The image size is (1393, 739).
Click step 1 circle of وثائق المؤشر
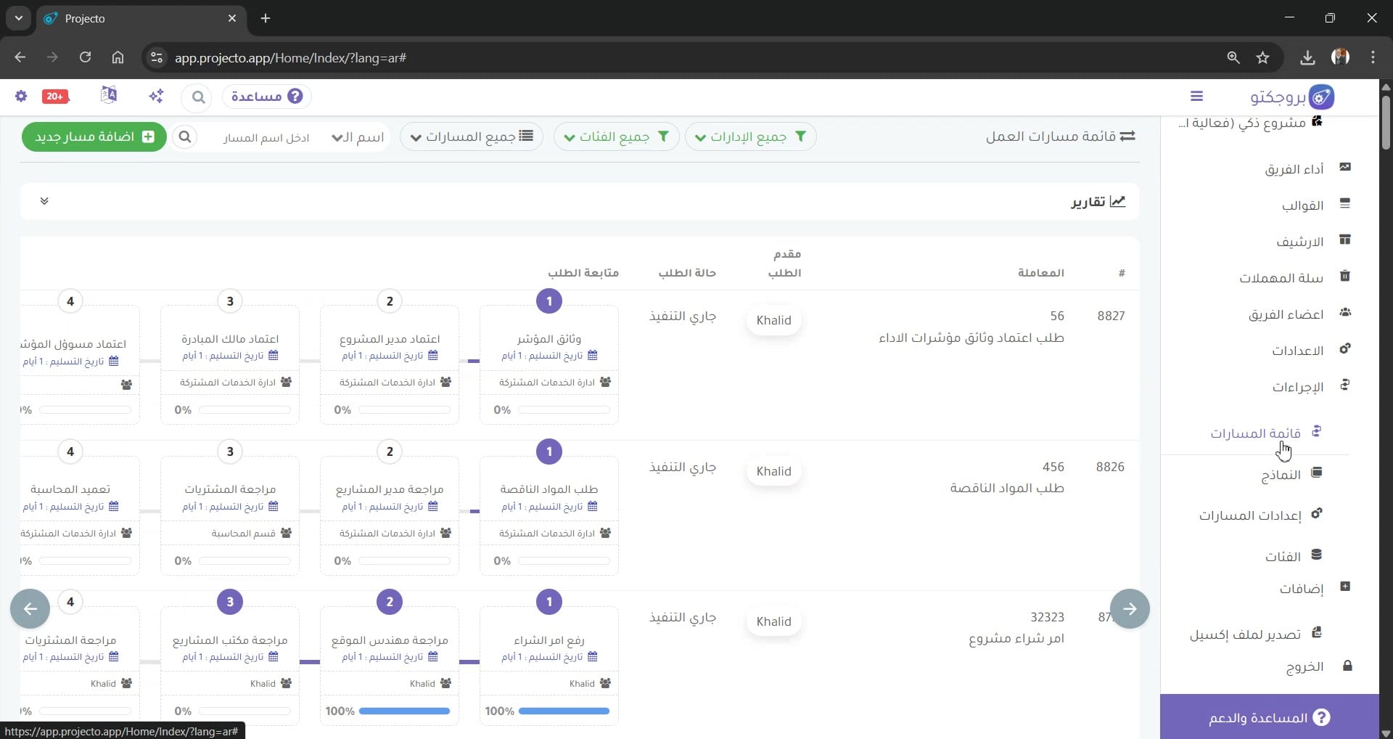click(x=549, y=301)
